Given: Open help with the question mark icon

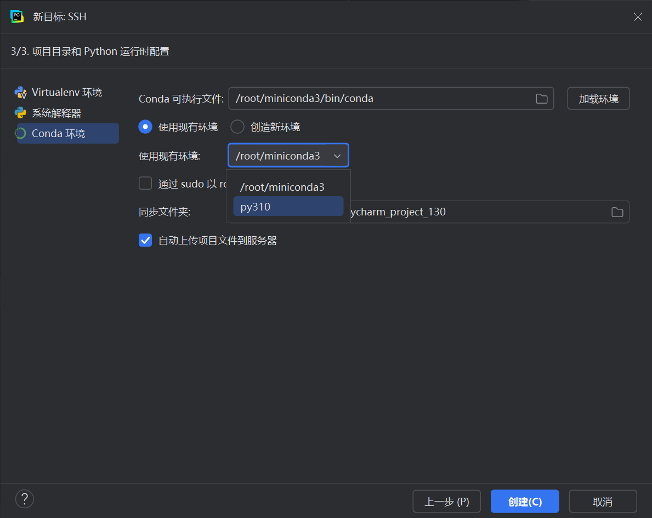Looking at the screenshot, I should 25,498.
